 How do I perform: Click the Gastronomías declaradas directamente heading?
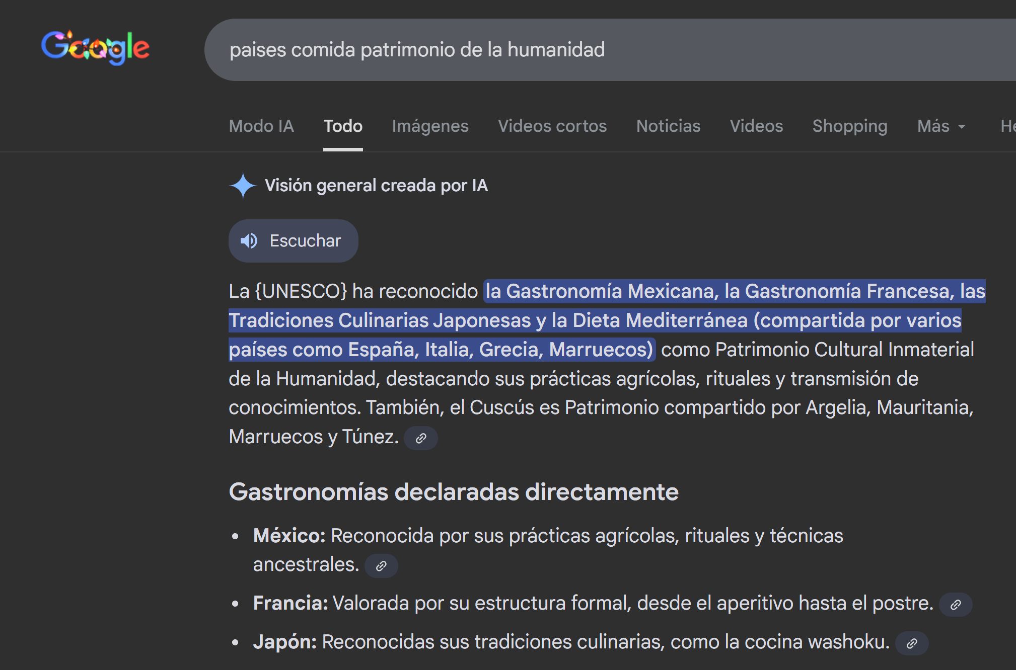tap(454, 492)
